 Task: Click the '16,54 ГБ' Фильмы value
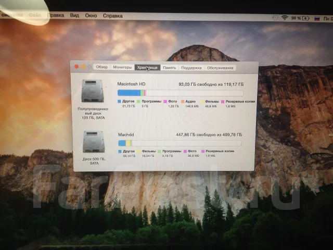148,156
